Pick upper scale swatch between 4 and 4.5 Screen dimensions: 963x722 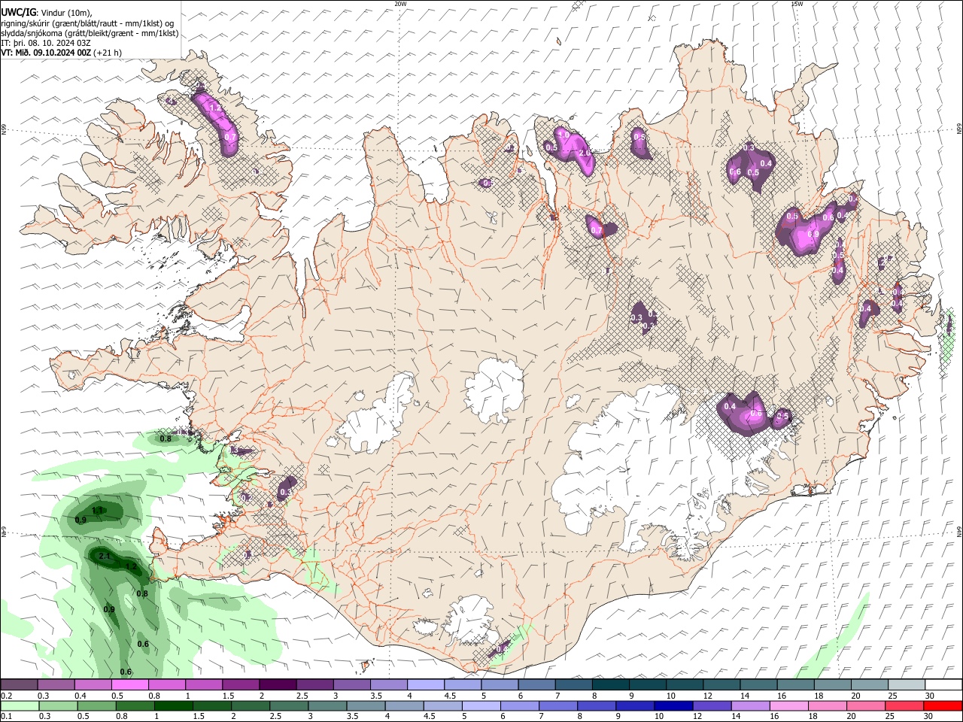point(426,684)
